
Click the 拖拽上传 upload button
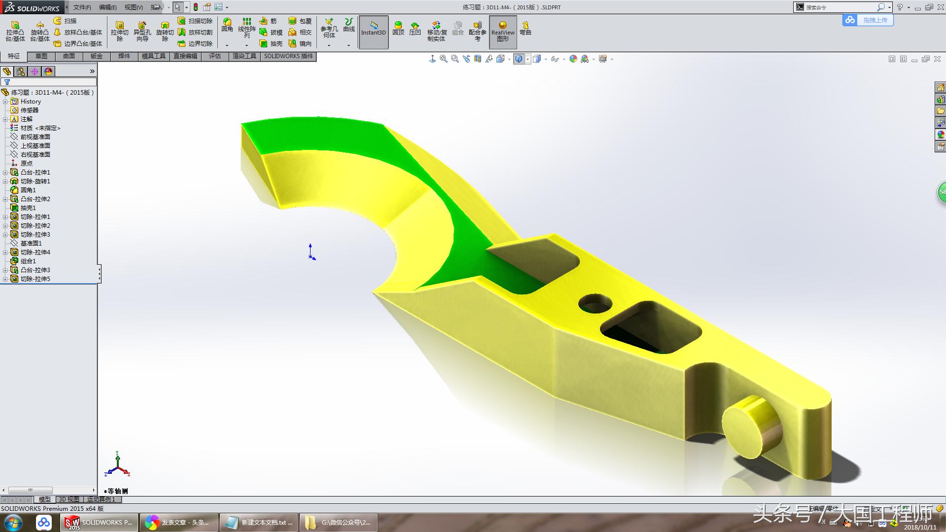pyautogui.click(x=868, y=20)
